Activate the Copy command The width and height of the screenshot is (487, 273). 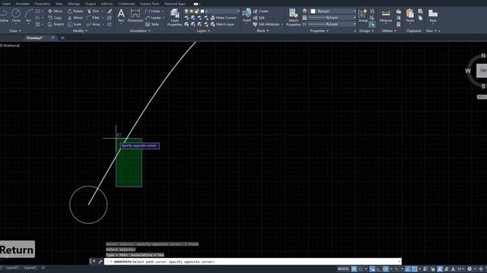point(55,17)
